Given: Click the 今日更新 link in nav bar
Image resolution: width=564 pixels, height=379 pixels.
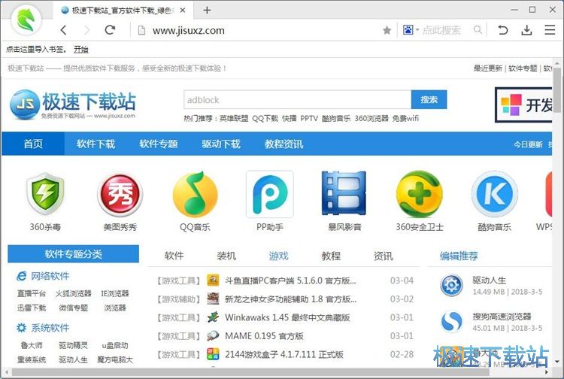Looking at the screenshot, I should 528,144.
